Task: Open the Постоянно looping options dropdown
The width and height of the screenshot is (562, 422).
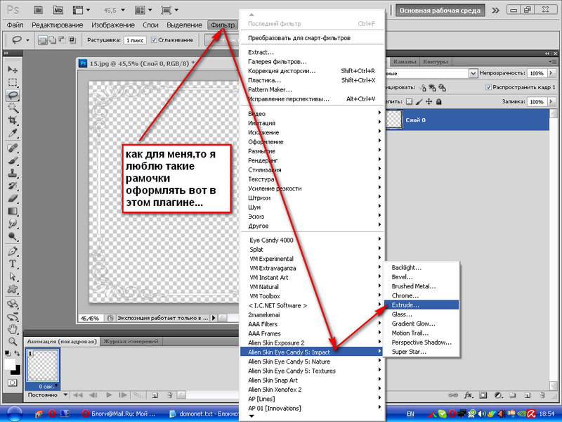Action: point(65,395)
